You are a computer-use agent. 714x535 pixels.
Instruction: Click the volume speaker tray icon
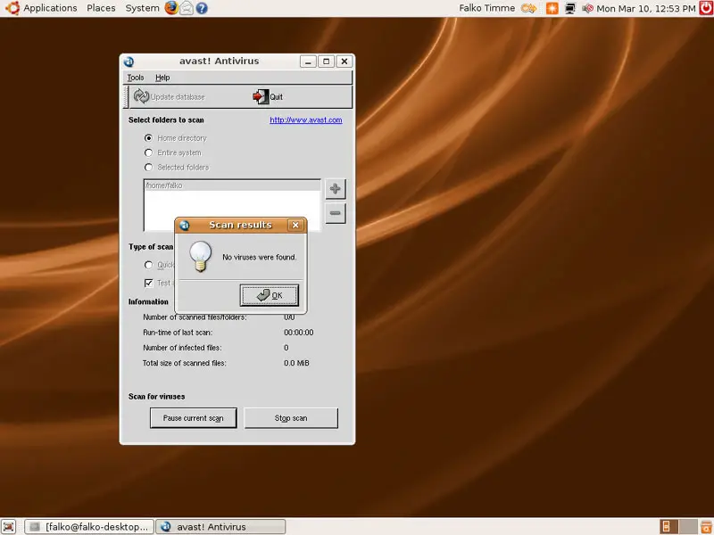[x=587, y=8]
